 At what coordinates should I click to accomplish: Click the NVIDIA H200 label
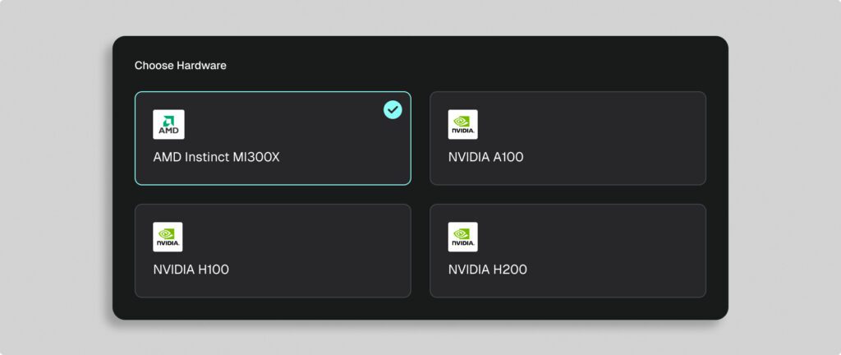[488, 270]
